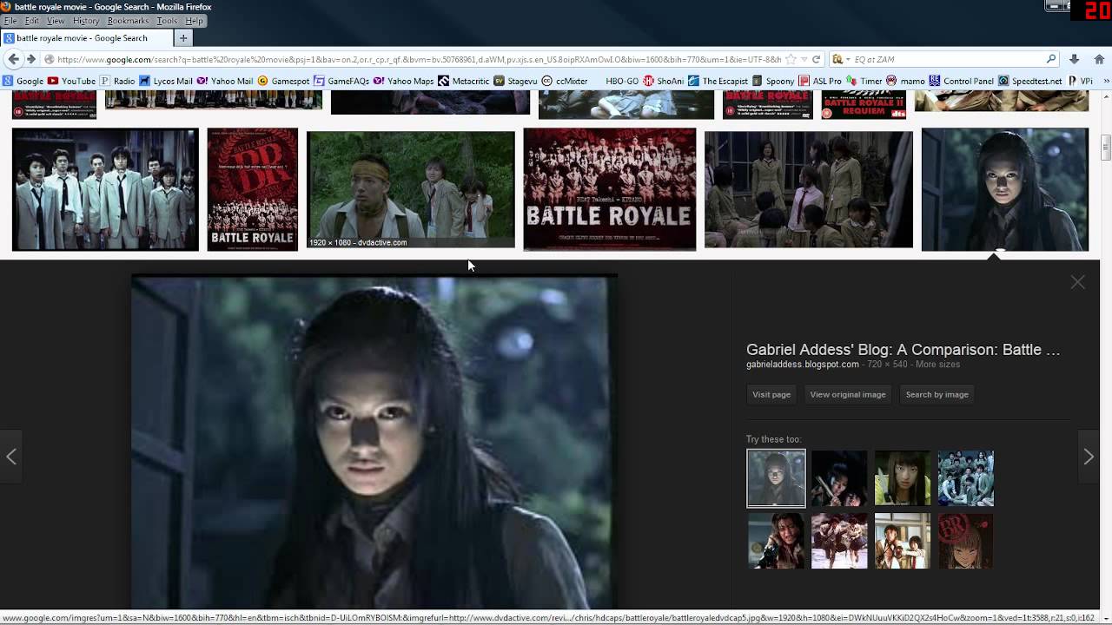Open the History menu

coord(86,21)
